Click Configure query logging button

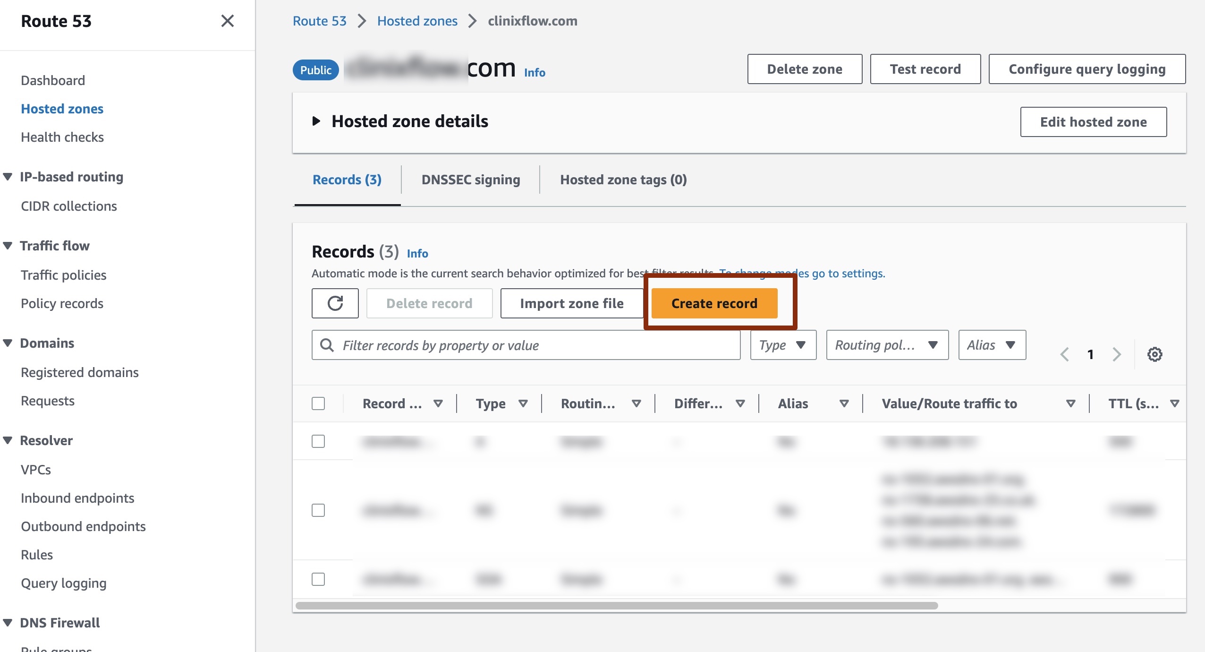pyautogui.click(x=1087, y=69)
